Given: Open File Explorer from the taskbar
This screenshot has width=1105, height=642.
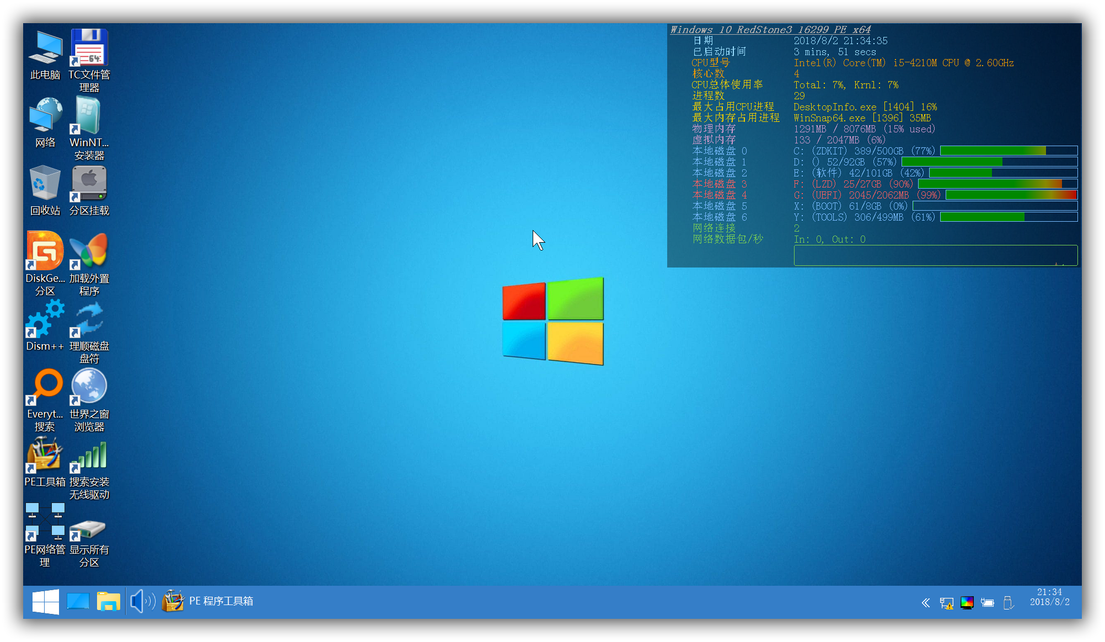Looking at the screenshot, I should [109, 601].
